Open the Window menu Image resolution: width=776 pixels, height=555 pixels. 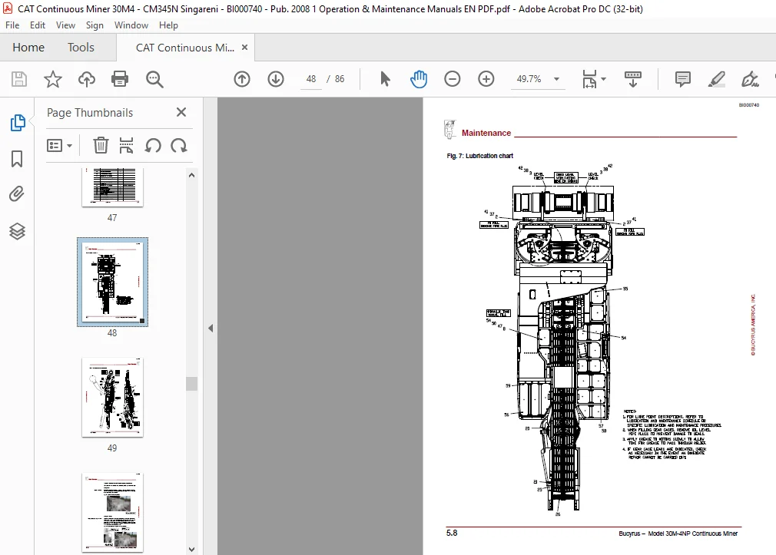pyautogui.click(x=131, y=25)
